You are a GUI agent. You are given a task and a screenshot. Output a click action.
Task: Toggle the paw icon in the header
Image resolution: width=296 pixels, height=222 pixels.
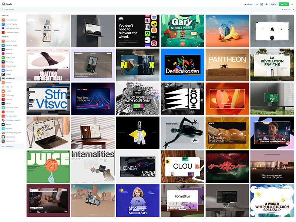(x=266, y=4)
